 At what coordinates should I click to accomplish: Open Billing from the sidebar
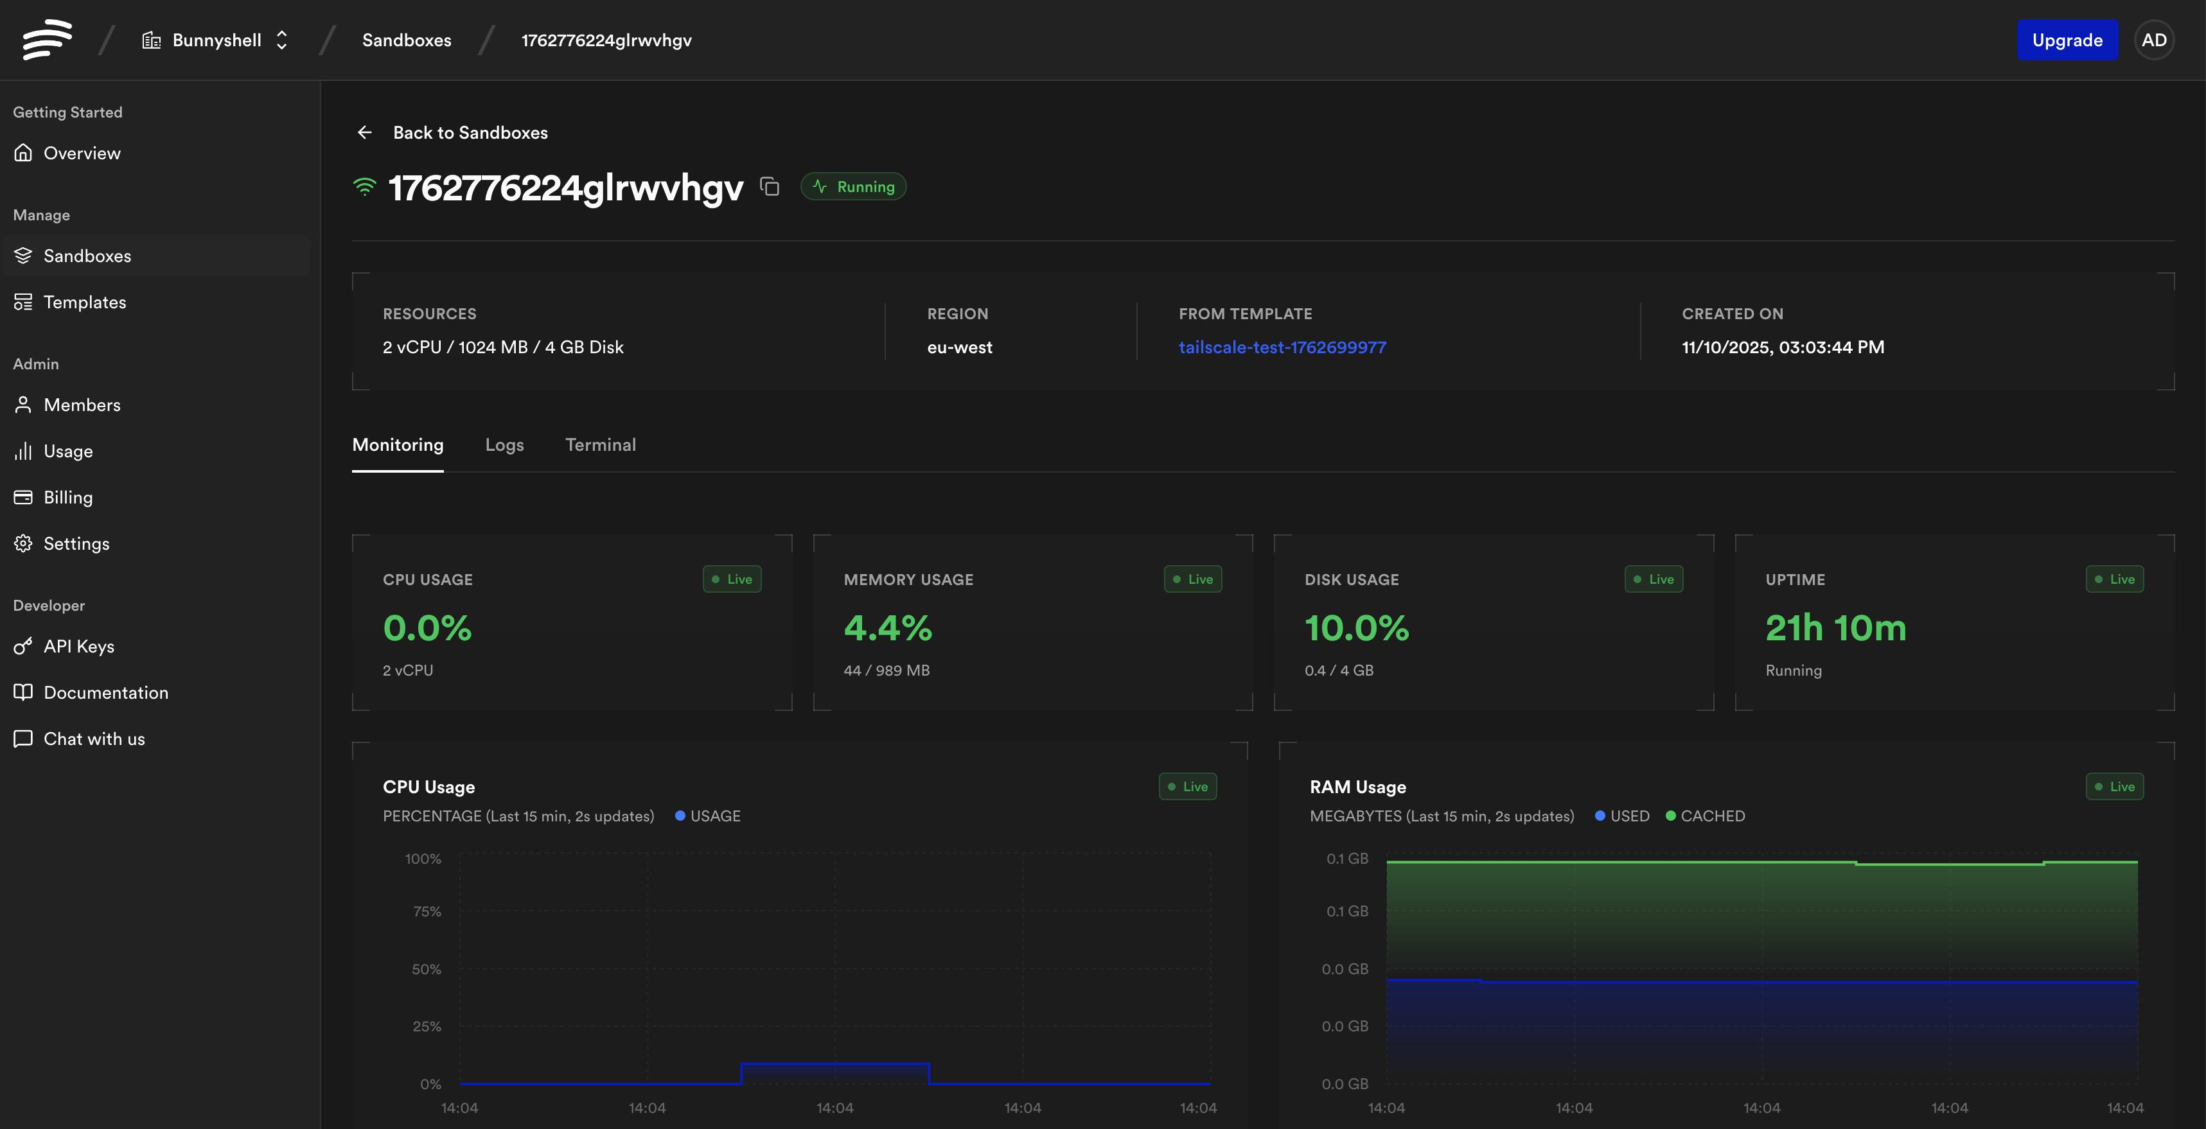[x=67, y=496]
